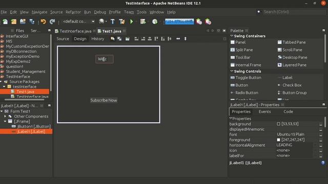The height and width of the screenshot is (184, 328).
Task: Run the project with green play icon
Action: click(132, 21)
